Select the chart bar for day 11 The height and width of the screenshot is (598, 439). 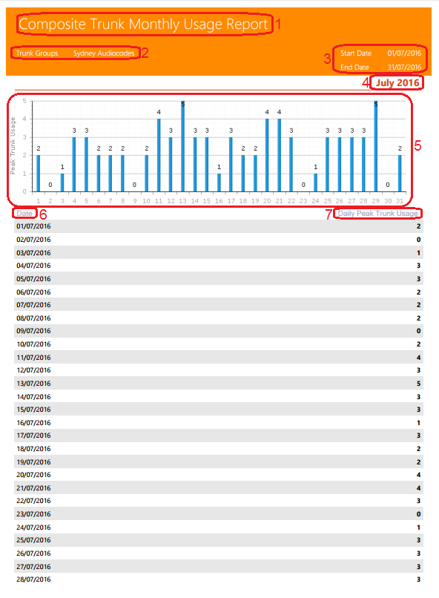click(159, 155)
